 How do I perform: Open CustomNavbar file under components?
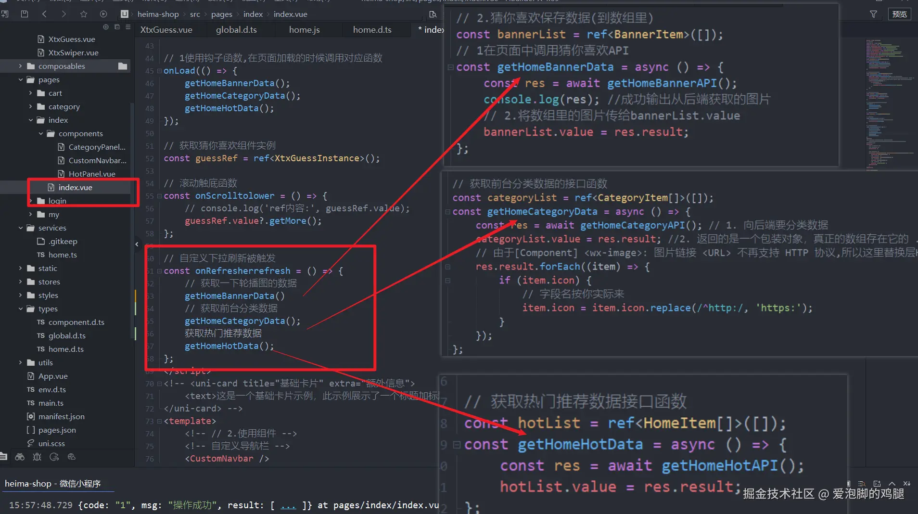coord(97,160)
